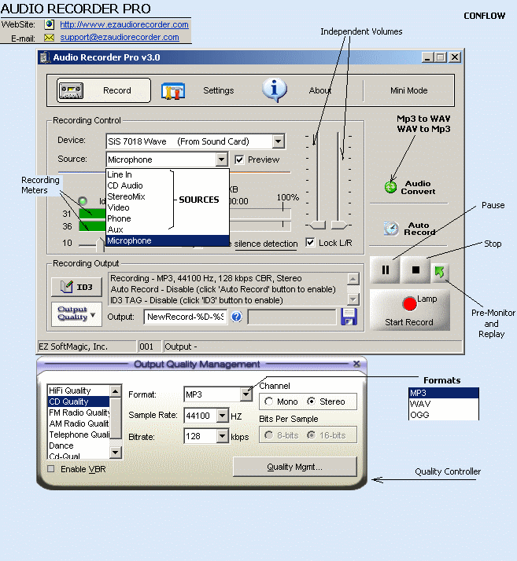Collapse the Source dropdown arrow
The height and width of the screenshot is (561, 517).
coord(222,159)
